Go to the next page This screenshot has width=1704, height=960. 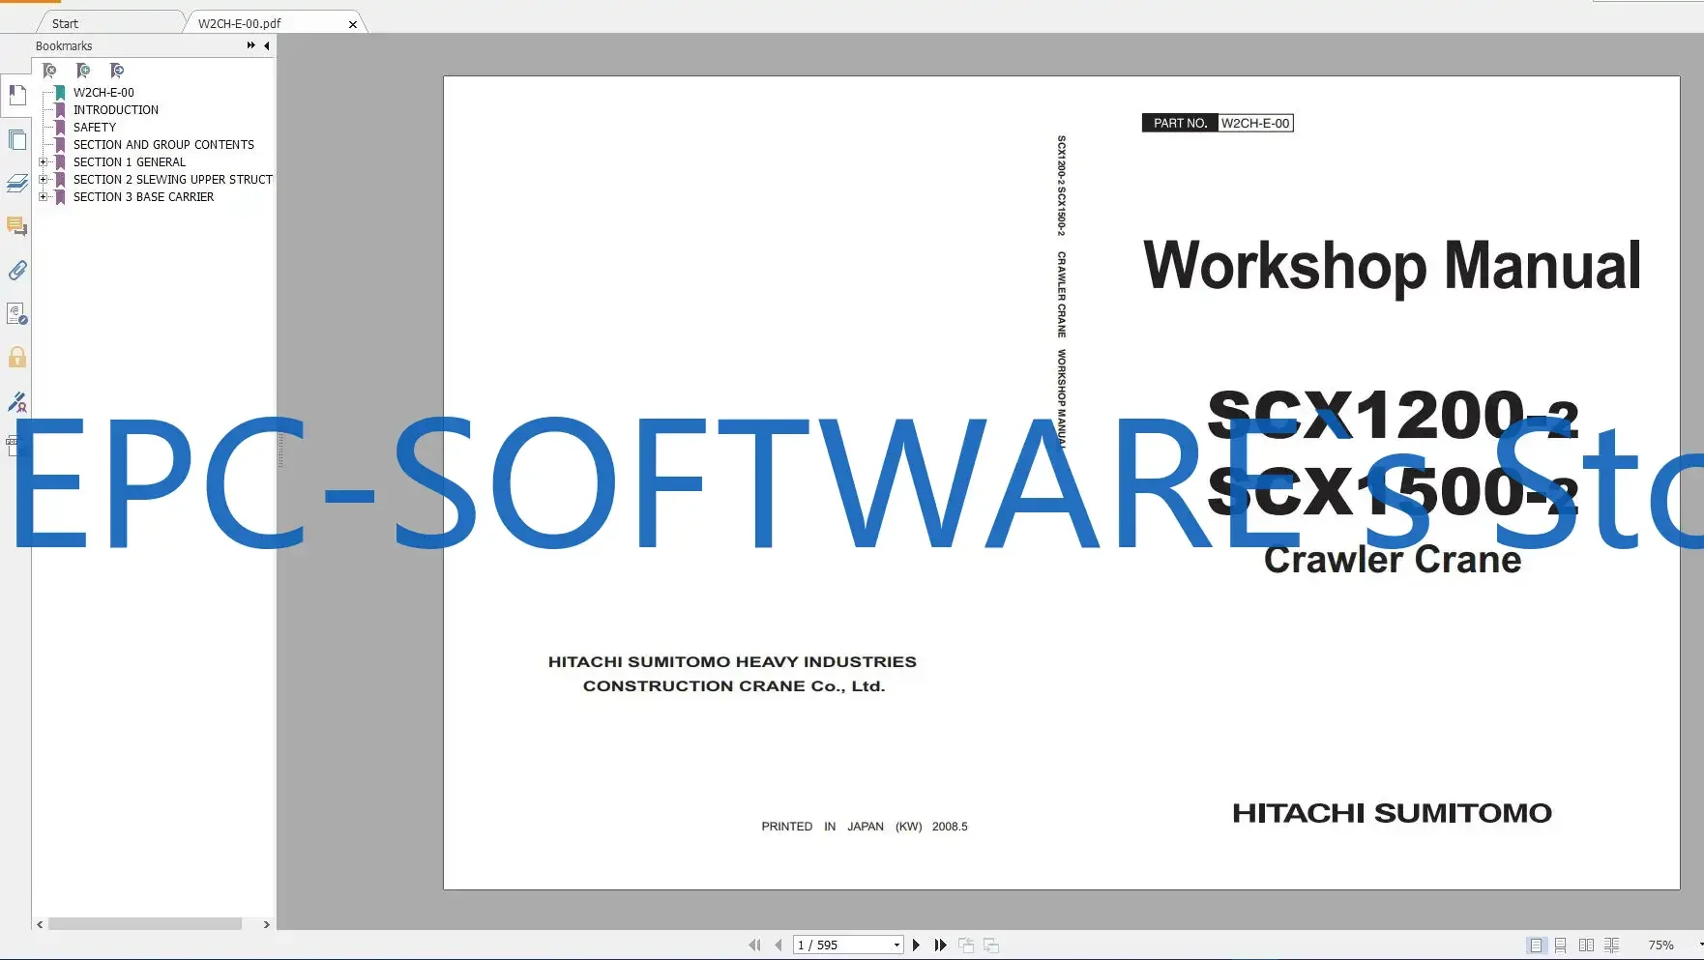(916, 945)
